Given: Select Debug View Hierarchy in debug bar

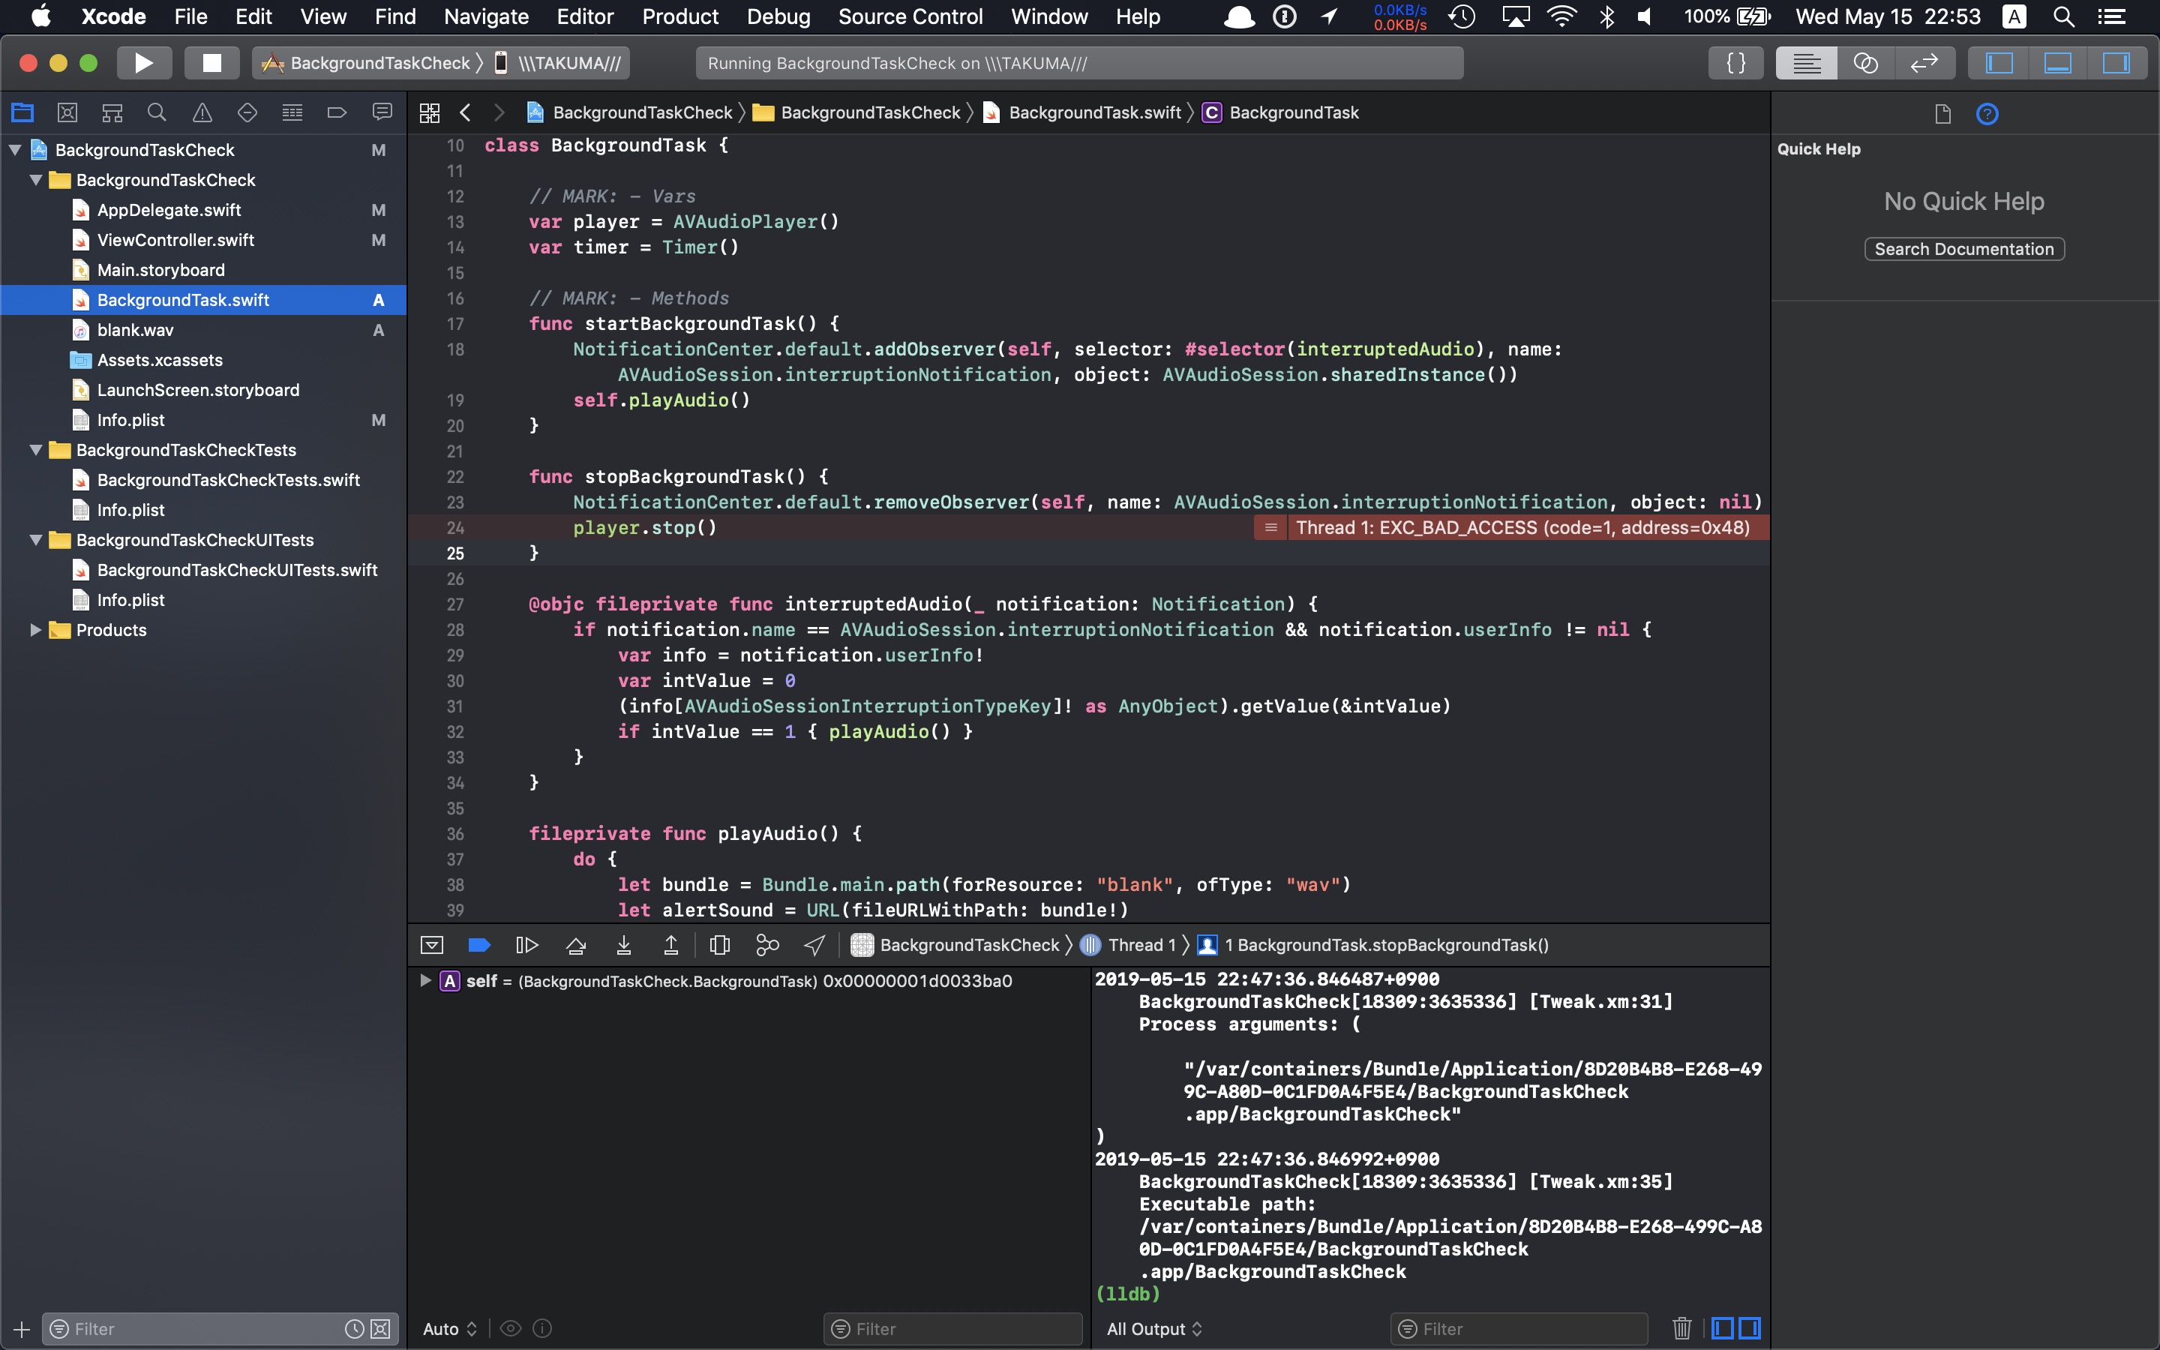Looking at the screenshot, I should [719, 945].
